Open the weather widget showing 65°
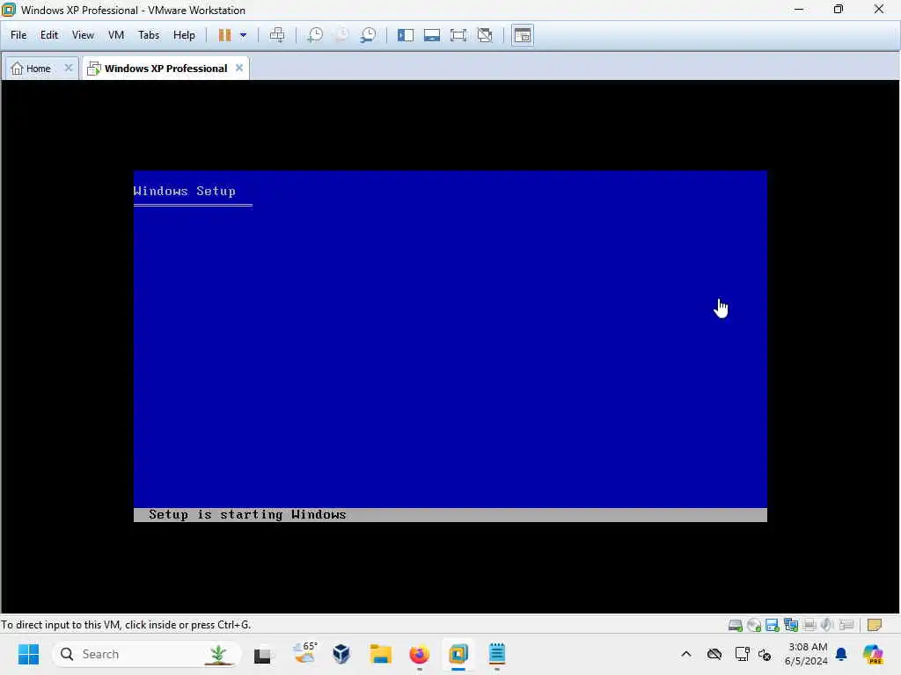Image resolution: width=901 pixels, height=675 pixels. click(x=304, y=653)
